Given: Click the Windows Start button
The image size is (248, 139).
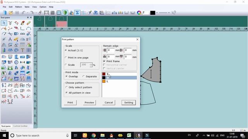Looking at the screenshot, I should pyautogui.click(x=4, y=136).
